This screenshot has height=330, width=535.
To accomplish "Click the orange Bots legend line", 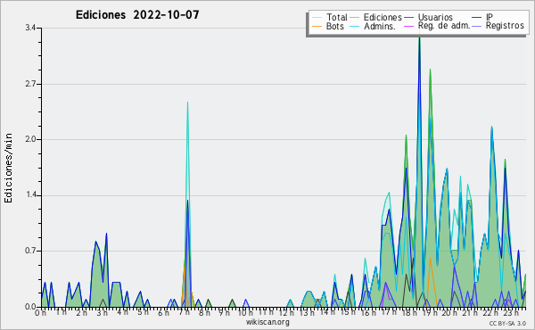I will click(x=317, y=26).
